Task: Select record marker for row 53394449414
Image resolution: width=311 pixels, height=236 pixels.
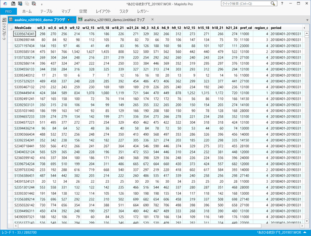Action: 11,93
